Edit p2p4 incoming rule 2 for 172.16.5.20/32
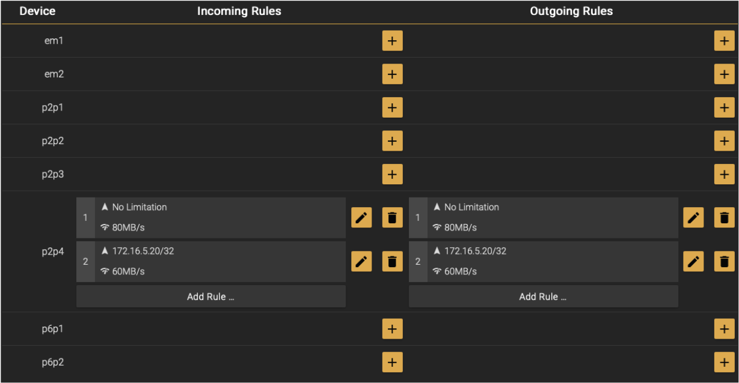The width and height of the screenshot is (739, 383). coord(361,261)
